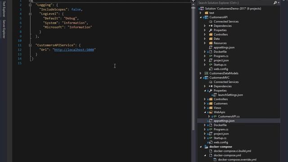Click Controllers folder icon under CustomersMVC

(x=211, y=99)
